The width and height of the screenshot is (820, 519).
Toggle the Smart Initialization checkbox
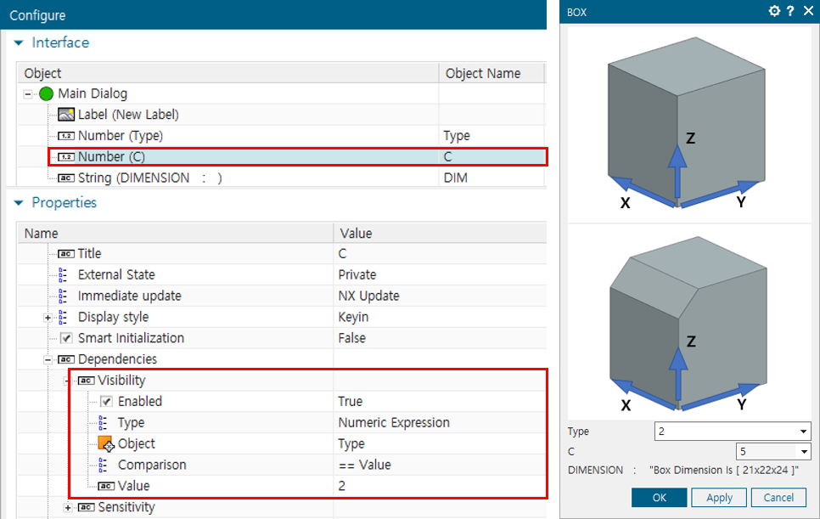(x=66, y=338)
